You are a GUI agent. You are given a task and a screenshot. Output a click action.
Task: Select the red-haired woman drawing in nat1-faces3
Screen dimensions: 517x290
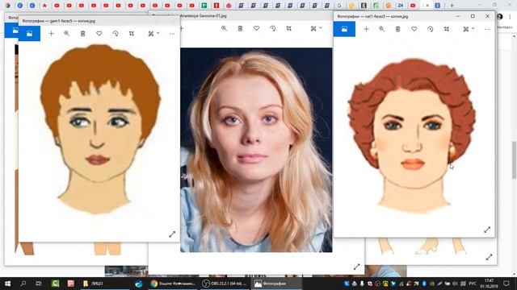pos(412,136)
